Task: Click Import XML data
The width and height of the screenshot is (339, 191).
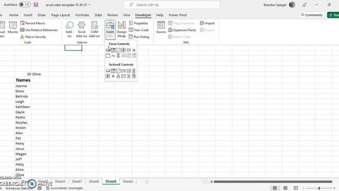Action: click(x=207, y=23)
